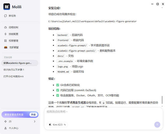Click the README.md code label in list
The height and width of the screenshot is (134, 167).
pyautogui.click(x=63, y=72)
